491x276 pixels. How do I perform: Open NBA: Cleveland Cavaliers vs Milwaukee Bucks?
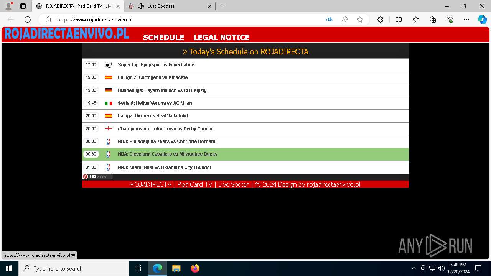point(168,154)
